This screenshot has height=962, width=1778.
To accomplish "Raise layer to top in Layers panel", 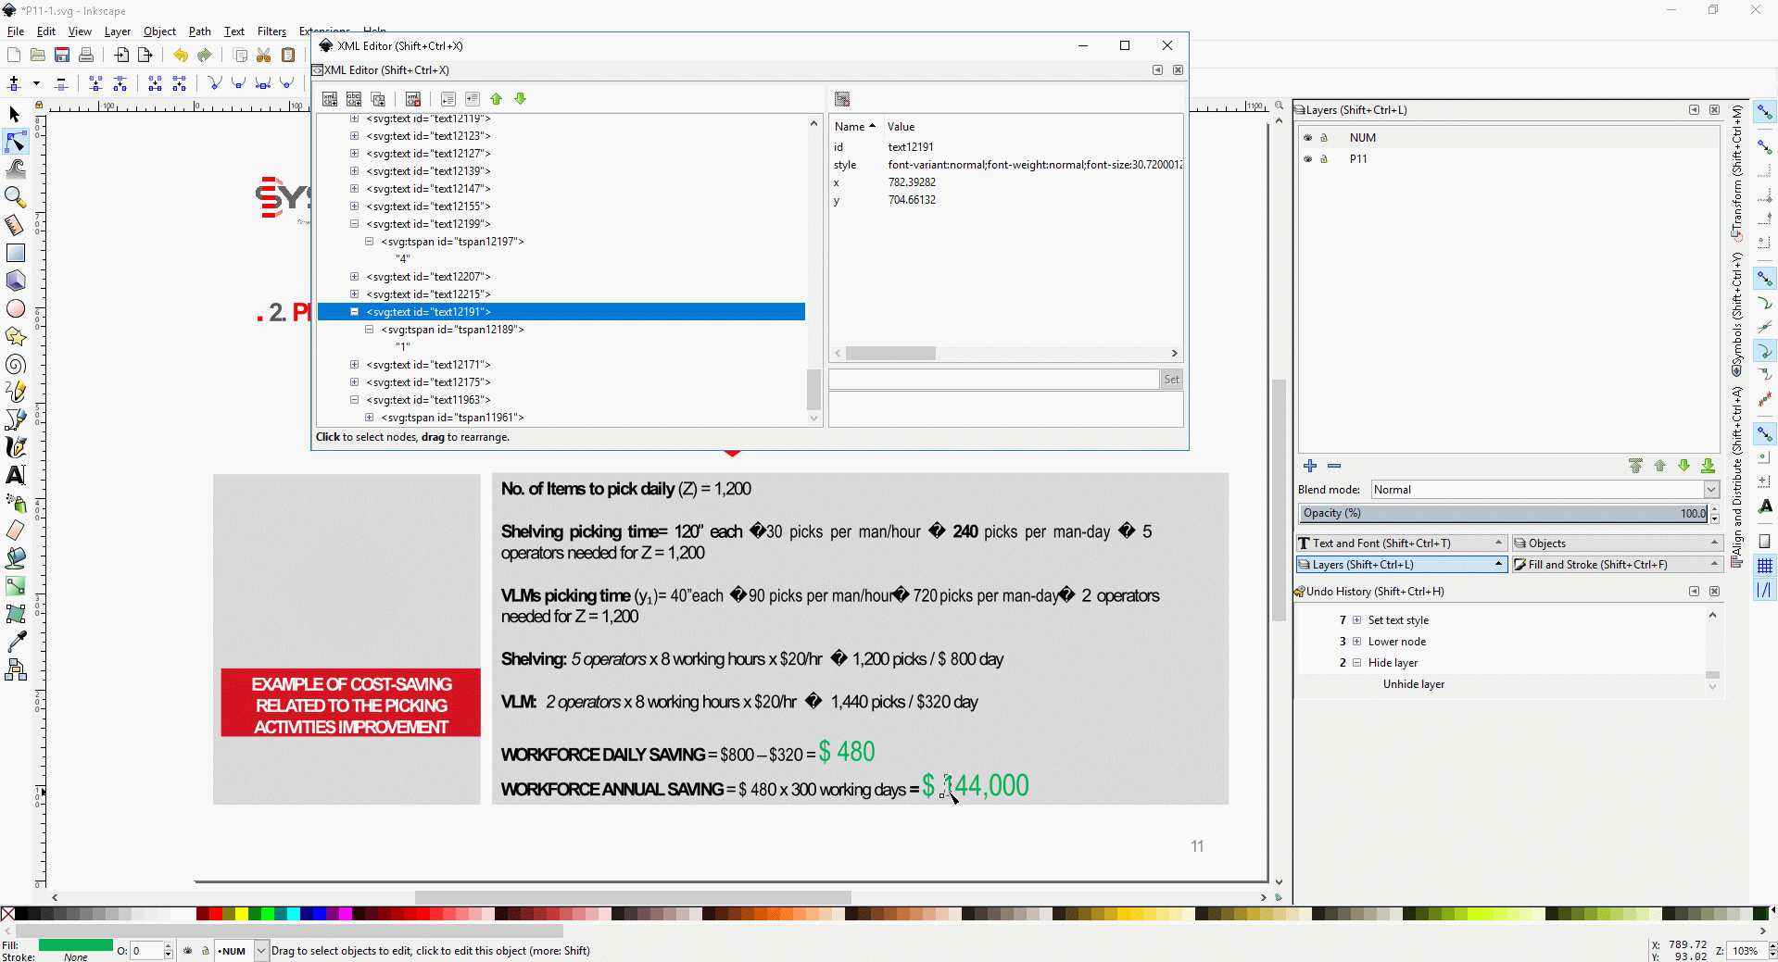I will pos(1635,466).
